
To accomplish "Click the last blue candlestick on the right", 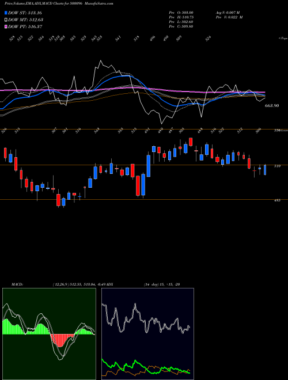I will [265, 170].
